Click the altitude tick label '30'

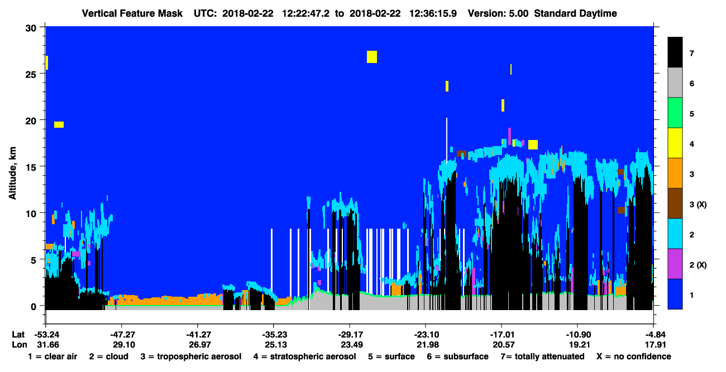(x=32, y=27)
